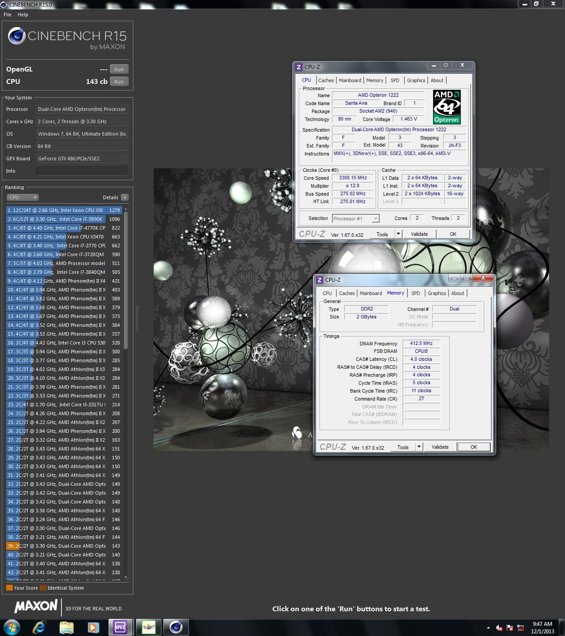Open the CPU ranking type dropdown
This screenshot has height=636, width=565.
(x=23, y=197)
